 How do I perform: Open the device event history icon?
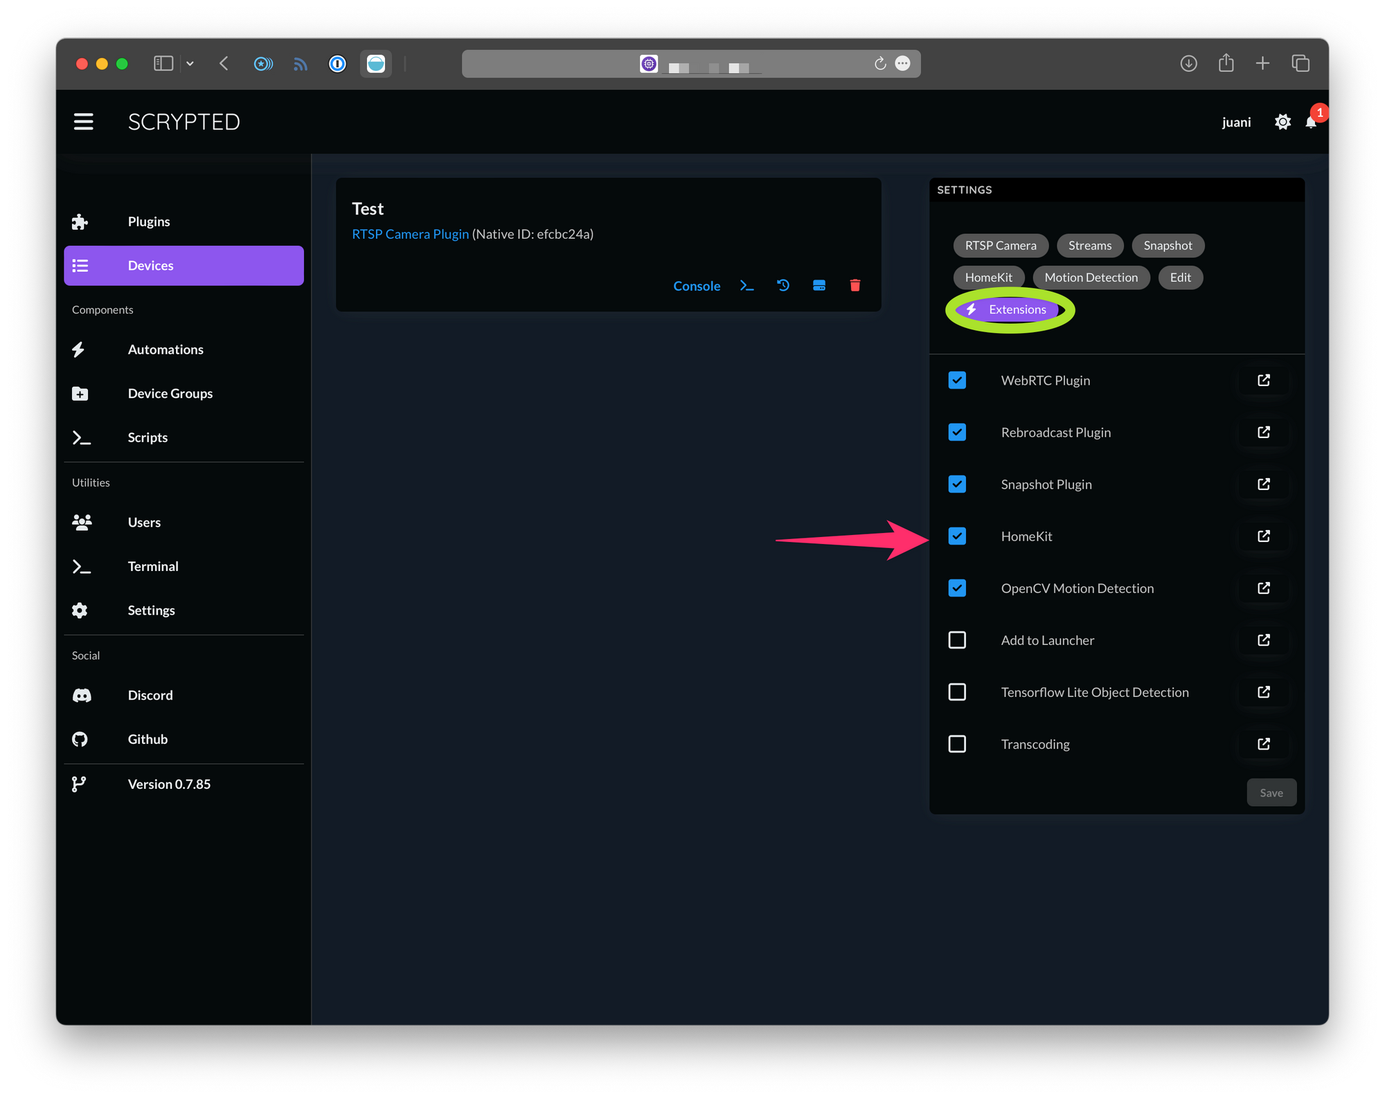click(783, 285)
